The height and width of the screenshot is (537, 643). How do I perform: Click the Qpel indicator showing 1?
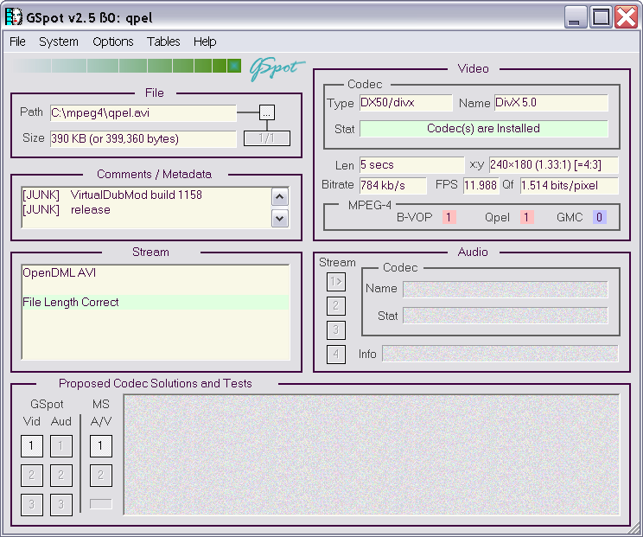pos(526,217)
